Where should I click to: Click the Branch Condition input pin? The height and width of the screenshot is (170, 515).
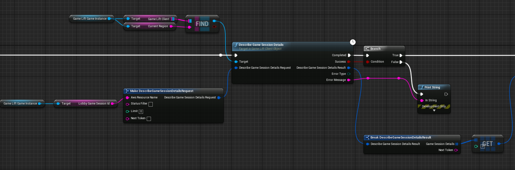point(367,62)
